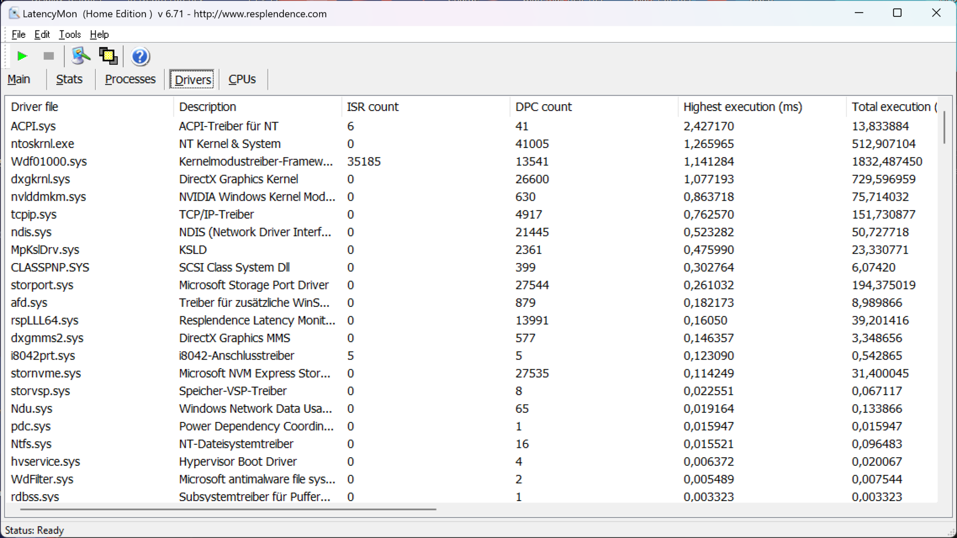Open the Edit menu
The width and height of the screenshot is (957, 538).
pos(42,34)
